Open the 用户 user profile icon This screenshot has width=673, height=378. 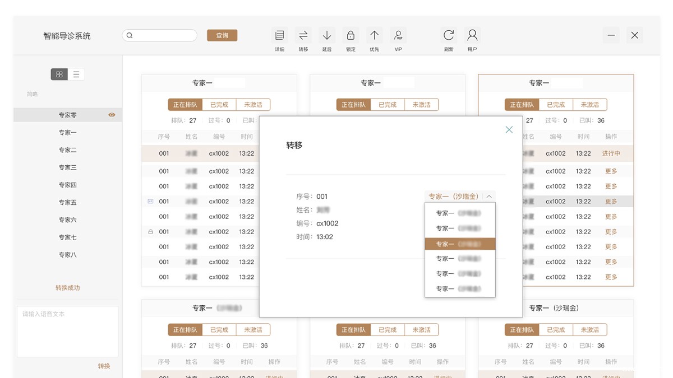(x=472, y=36)
